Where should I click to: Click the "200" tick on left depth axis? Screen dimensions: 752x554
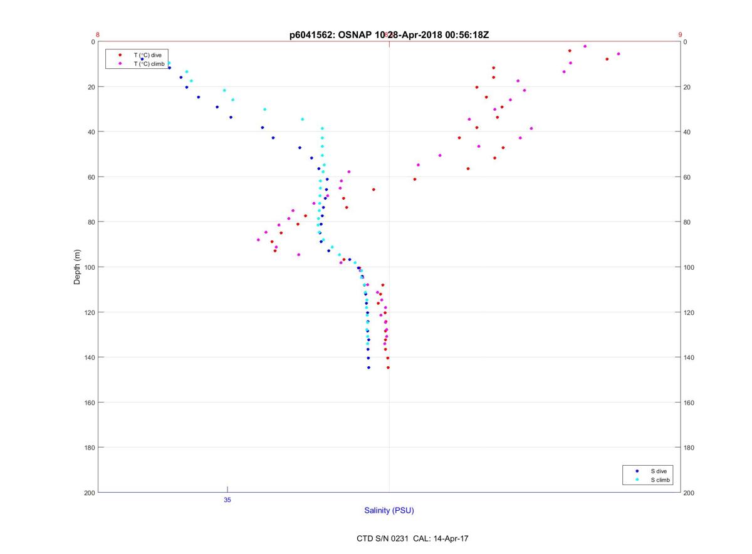click(89, 493)
